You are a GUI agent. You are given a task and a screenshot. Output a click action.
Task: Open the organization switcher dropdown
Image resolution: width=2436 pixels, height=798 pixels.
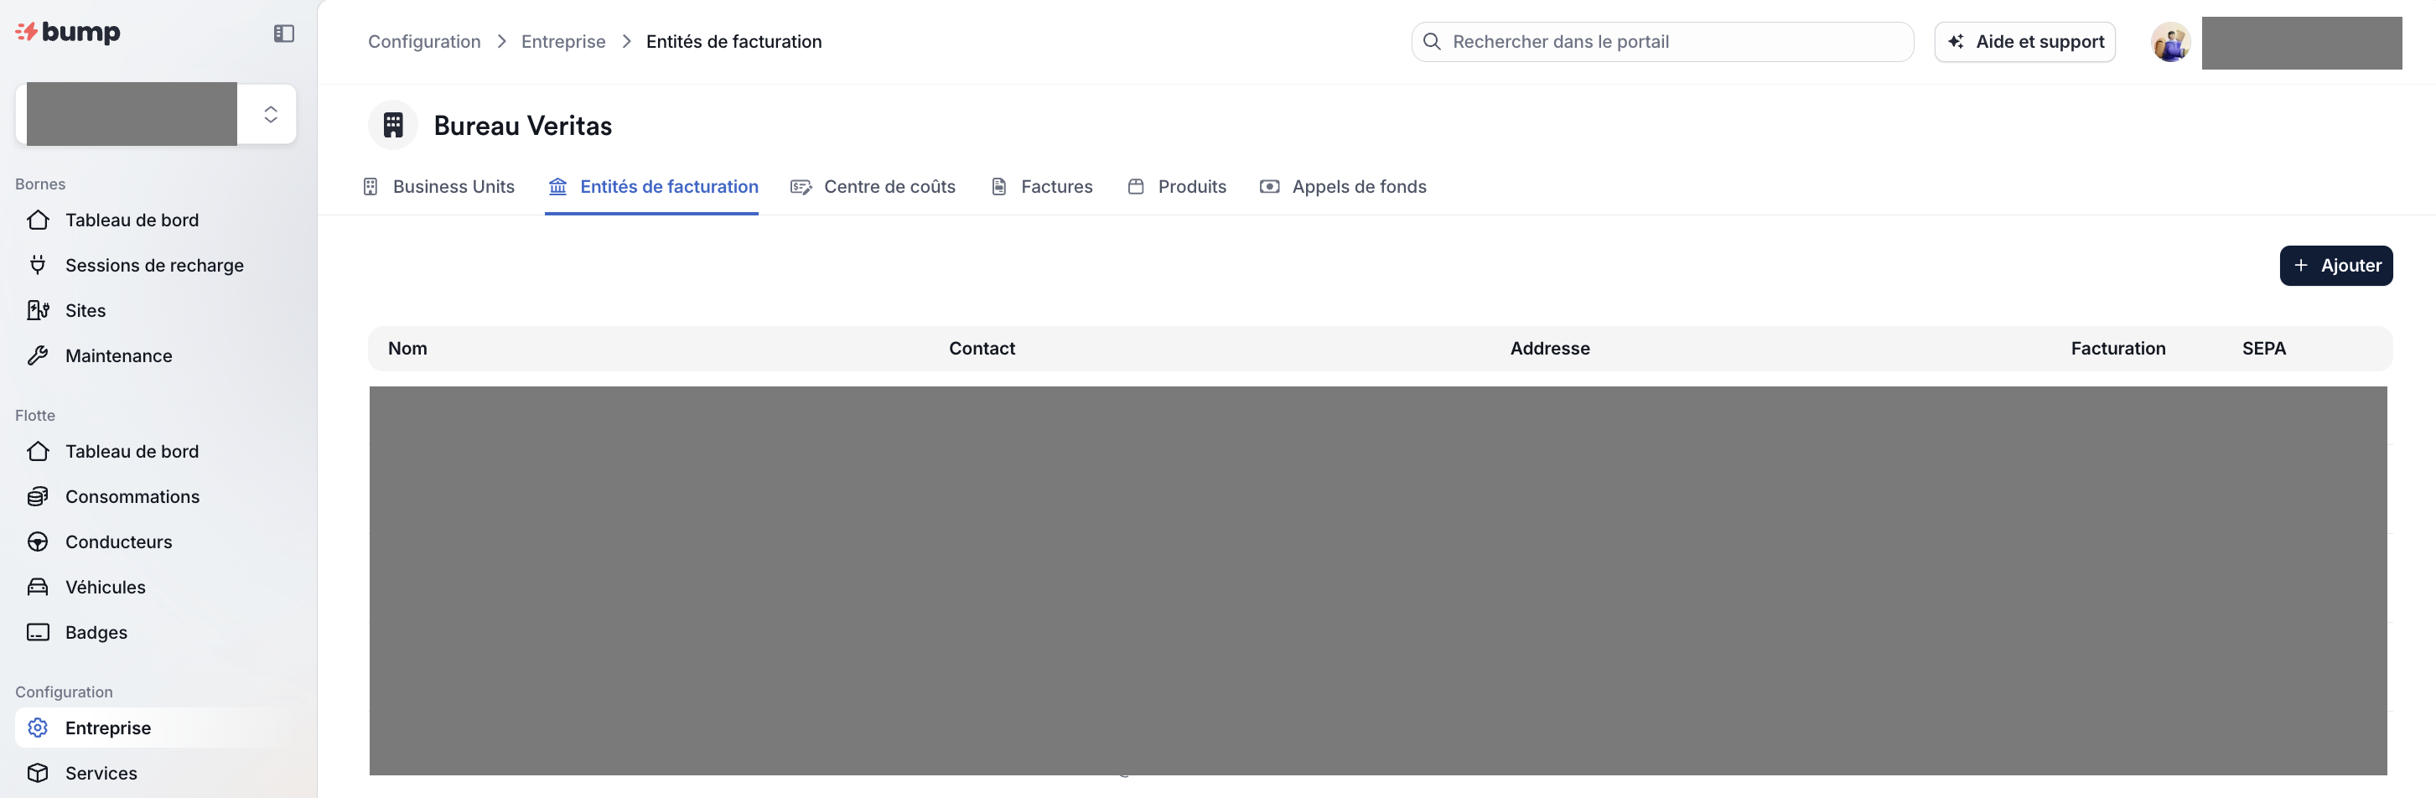point(270,114)
